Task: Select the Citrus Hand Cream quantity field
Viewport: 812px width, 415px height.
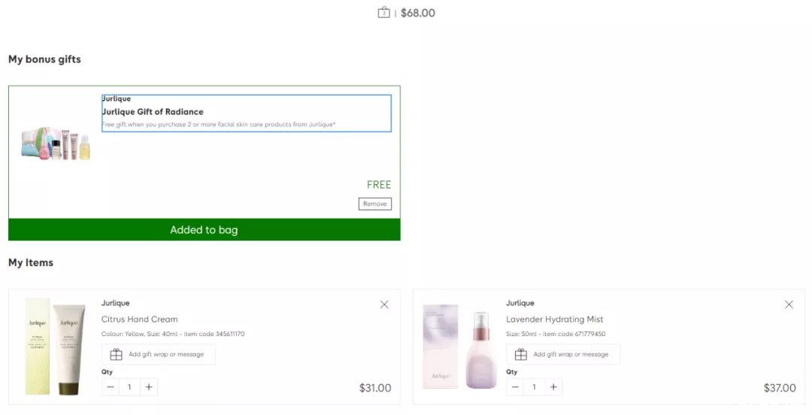Action: point(129,387)
